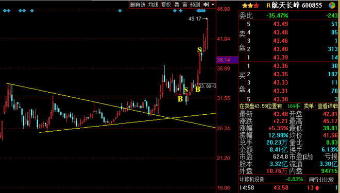The width and height of the screenshot is (340, 193).
Task: Click the 窗 window button
Action: coord(185,5)
